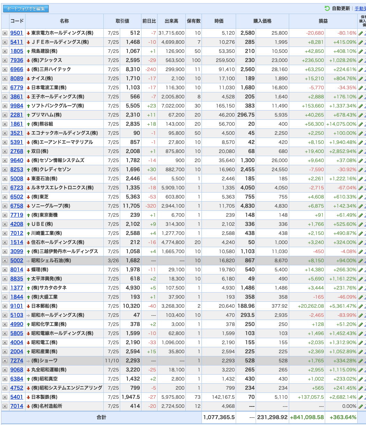Screen dimensions: 366x425
Task: Open stock code 1844 link
Action: [x=17, y=297]
